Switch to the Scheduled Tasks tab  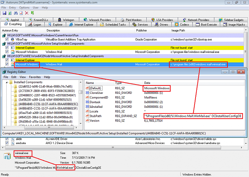pos(113,25)
